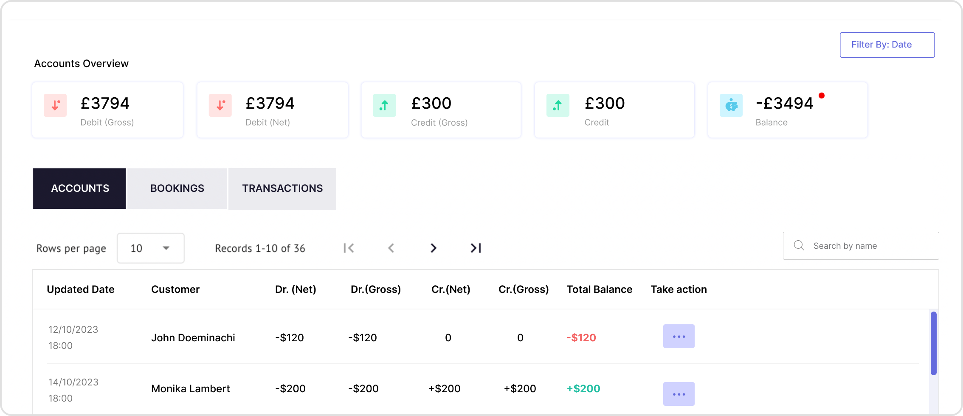Click the search magnifier icon
Image resolution: width=963 pixels, height=416 pixels.
[x=799, y=246]
